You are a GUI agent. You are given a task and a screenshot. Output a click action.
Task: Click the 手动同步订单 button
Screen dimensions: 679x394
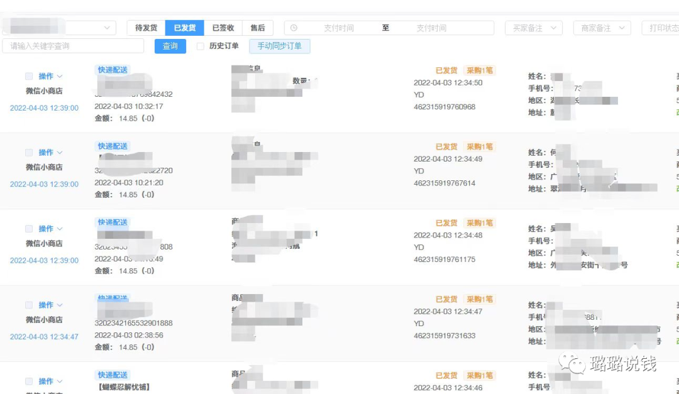[279, 46]
